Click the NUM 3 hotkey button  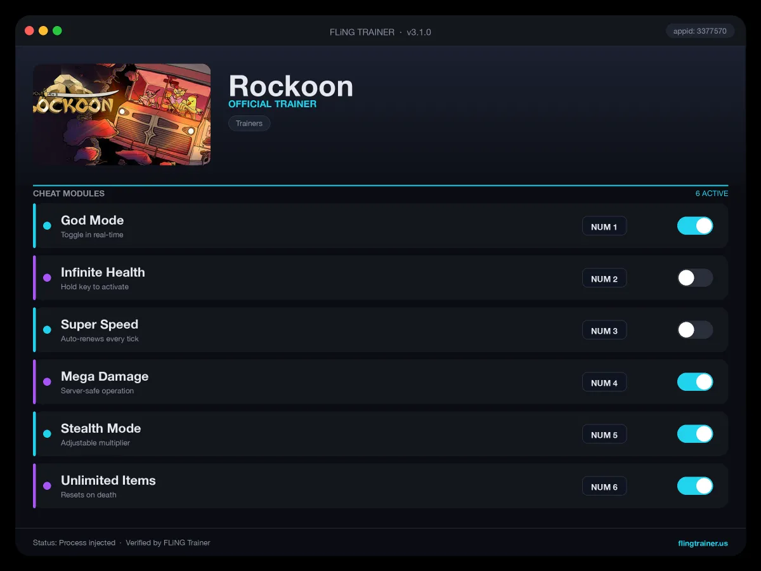click(x=604, y=331)
